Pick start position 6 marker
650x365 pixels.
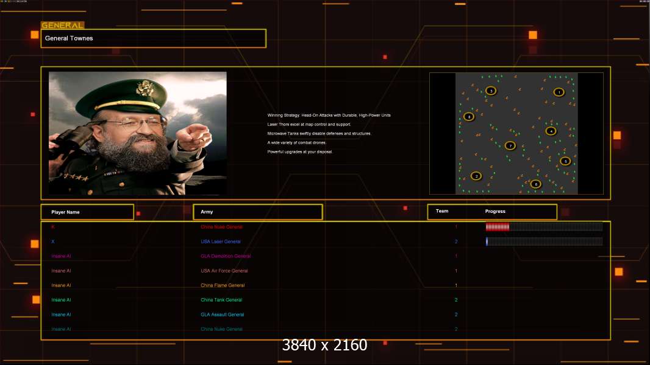click(x=535, y=184)
